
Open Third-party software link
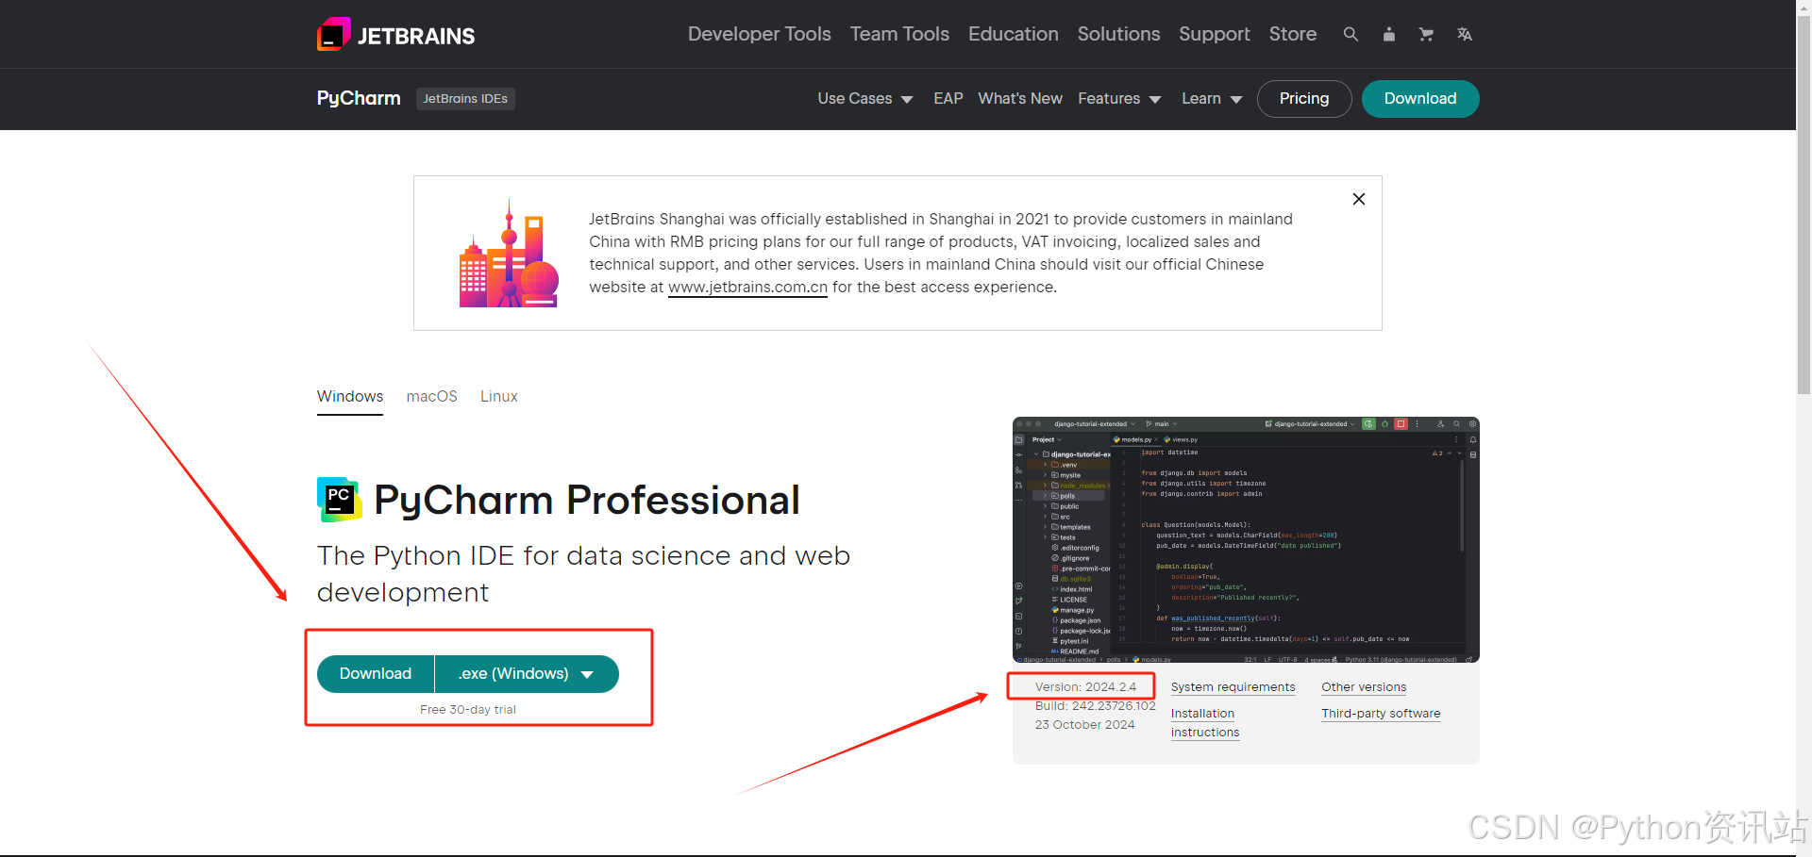point(1381,714)
